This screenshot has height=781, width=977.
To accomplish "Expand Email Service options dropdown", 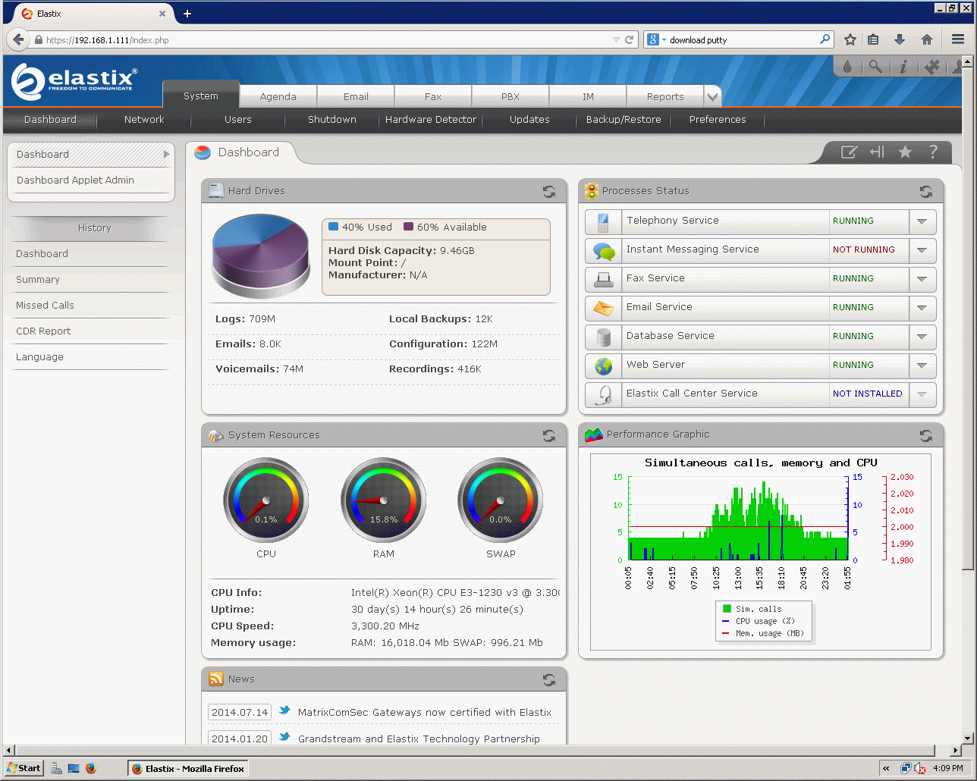I will tap(922, 308).
